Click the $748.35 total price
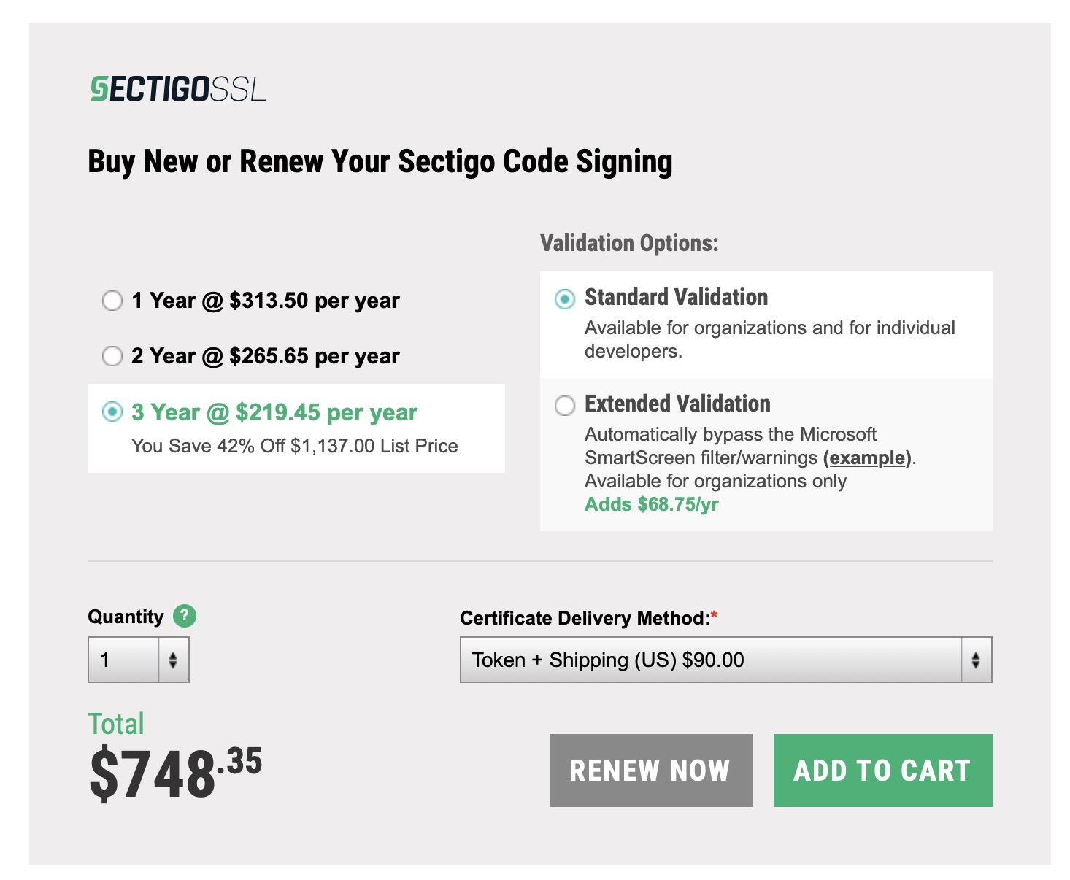This screenshot has height=880, width=1070. (175, 772)
